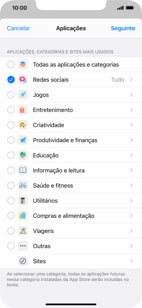Uncheck the Redes sociais checkbox
Screen dimensions: 142x308
pyautogui.click(x=11, y=80)
